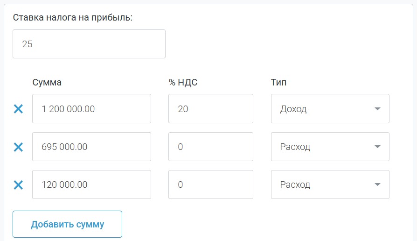
Task: Expand type dropdown in 695 000.00 row
Action: (x=330, y=147)
